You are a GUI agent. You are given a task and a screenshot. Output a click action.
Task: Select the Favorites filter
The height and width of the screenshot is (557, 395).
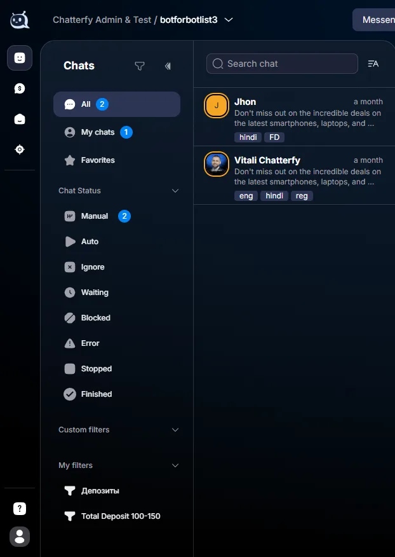click(x=117, y=160)
